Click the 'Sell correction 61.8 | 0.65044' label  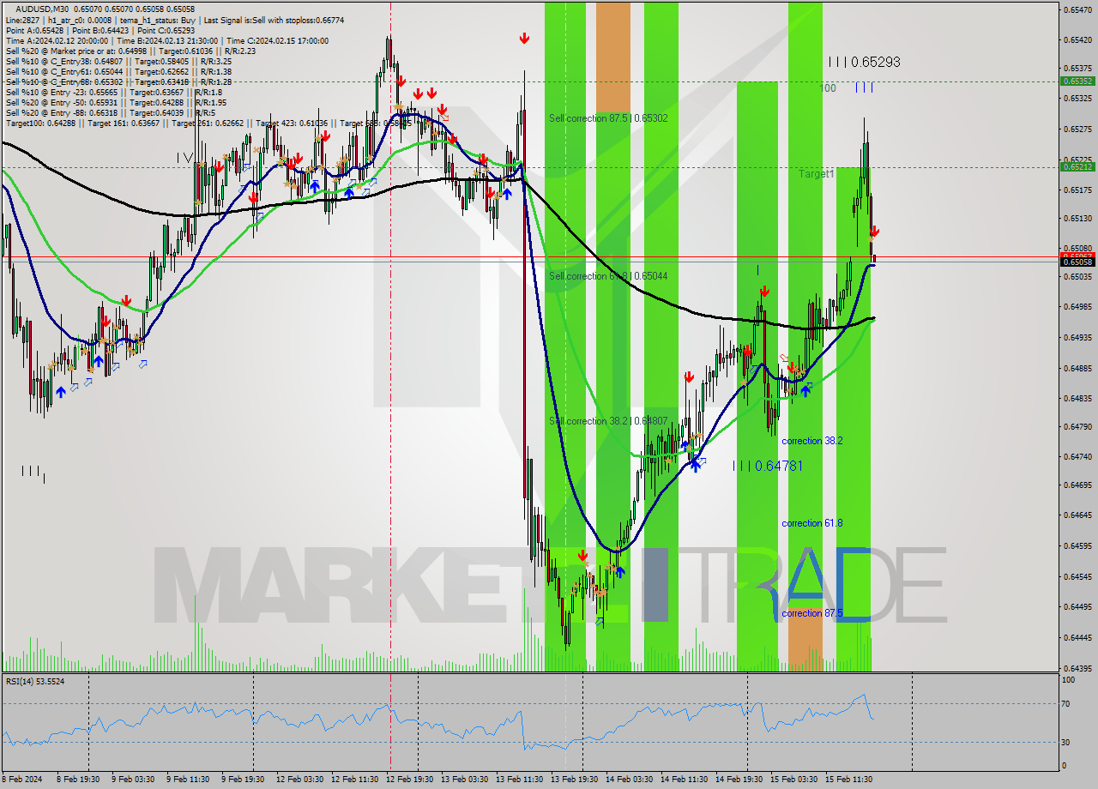pyautogui.click(x=608, y=276)
